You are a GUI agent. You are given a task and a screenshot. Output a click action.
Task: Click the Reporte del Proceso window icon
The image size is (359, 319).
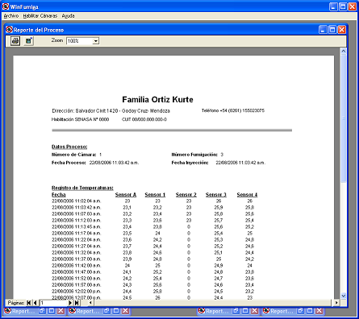click(x=10, y=29)
